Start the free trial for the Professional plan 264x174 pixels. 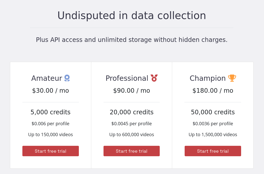click(x=131, y=151)
